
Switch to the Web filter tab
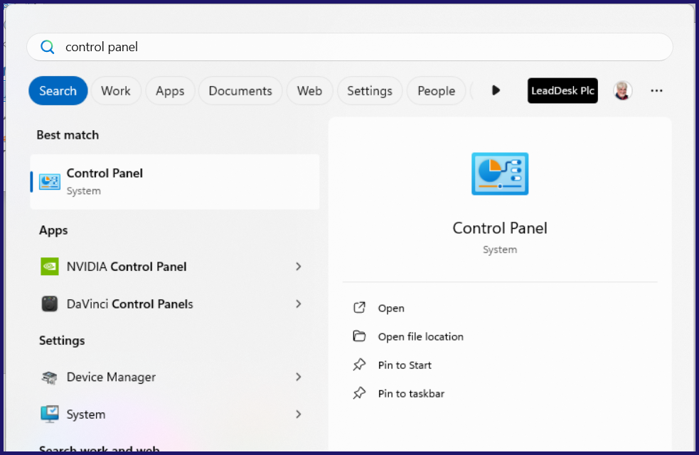tap(309, 90)
